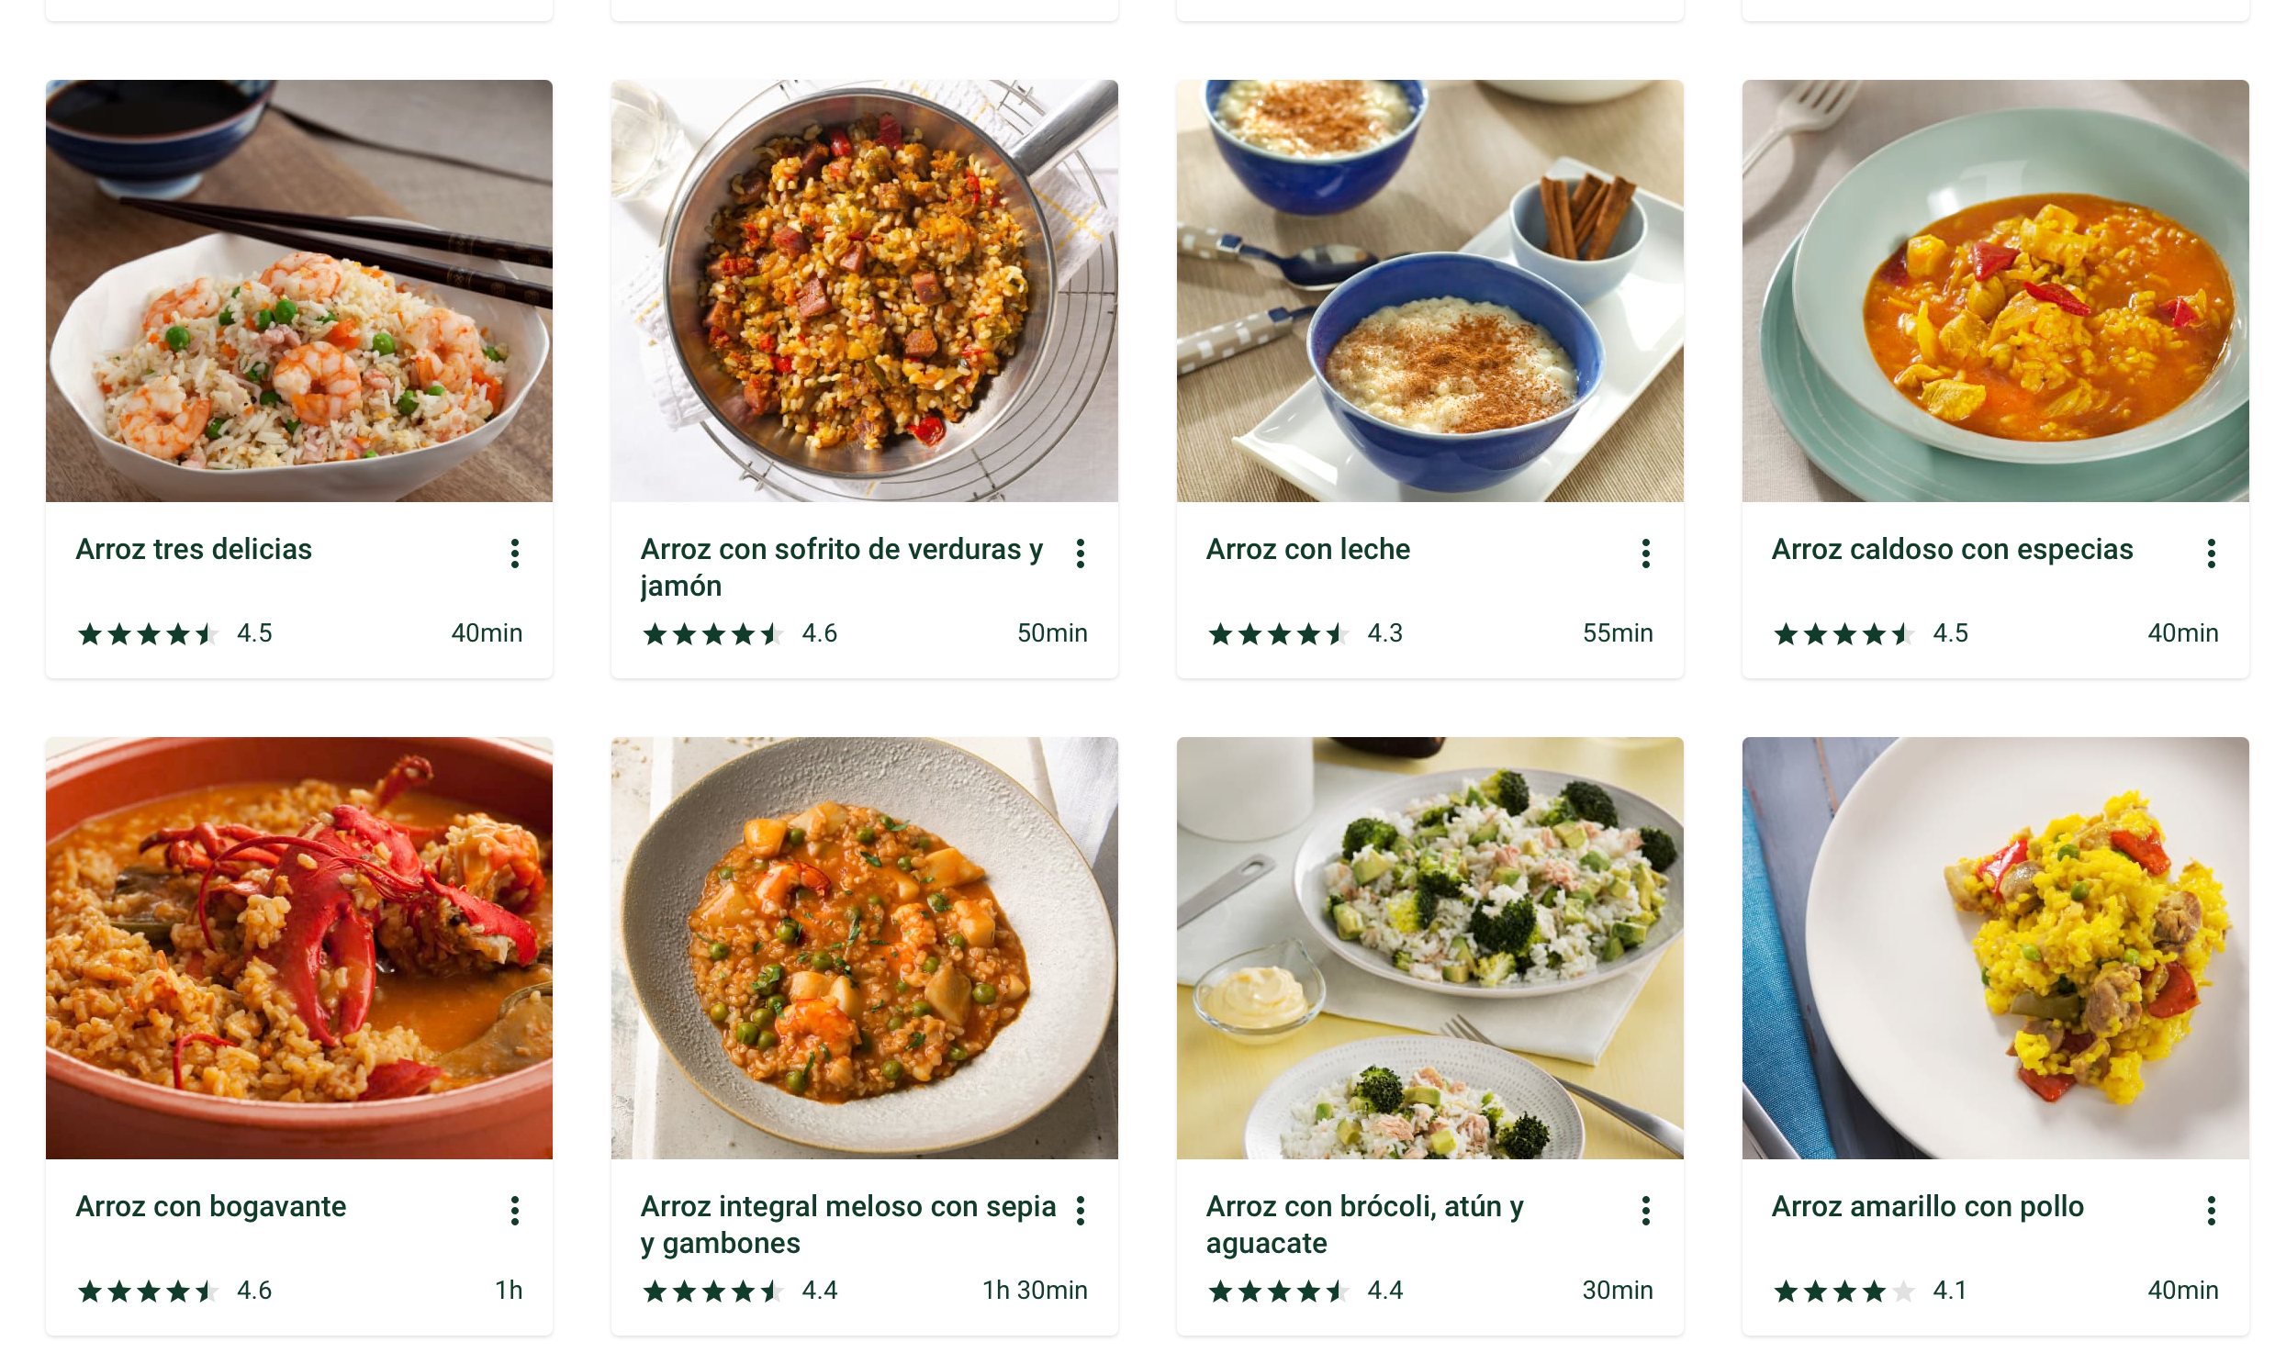This screenshot has width=2286, height=1353.
Task: Open options menu for Arroz amarillo con pollo
Action: coord(2212,1211)
